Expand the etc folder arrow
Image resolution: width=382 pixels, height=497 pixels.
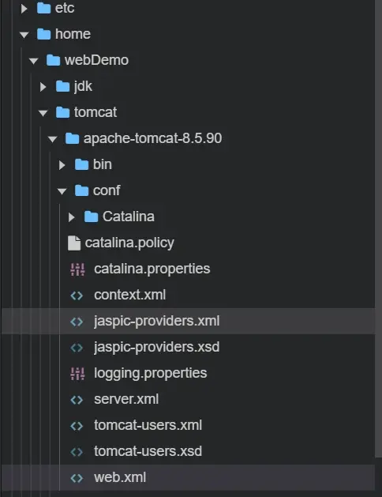point(24,9)
